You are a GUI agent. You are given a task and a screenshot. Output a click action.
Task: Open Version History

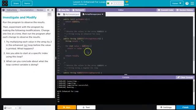pyautogui.click(x=185, y=10)
